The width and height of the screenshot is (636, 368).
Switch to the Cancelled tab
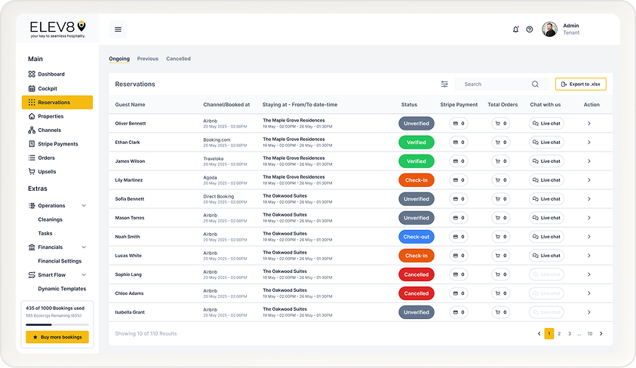(178, 59)
